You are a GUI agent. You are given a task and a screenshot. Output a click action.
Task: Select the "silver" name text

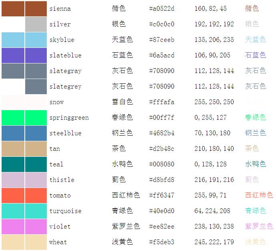coord(60,24)
